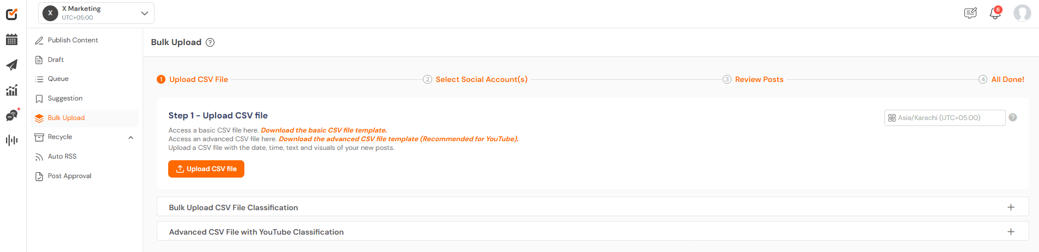Download the basic CSV file template

click(x=324, y=130)
